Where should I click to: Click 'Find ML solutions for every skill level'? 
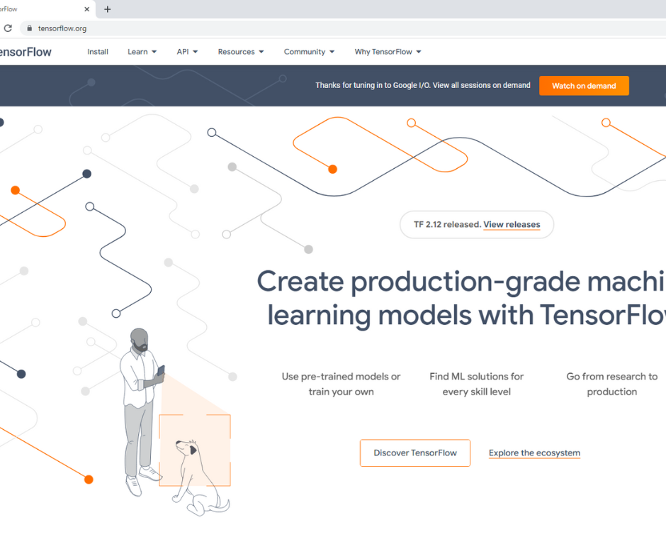pos(477,384)
